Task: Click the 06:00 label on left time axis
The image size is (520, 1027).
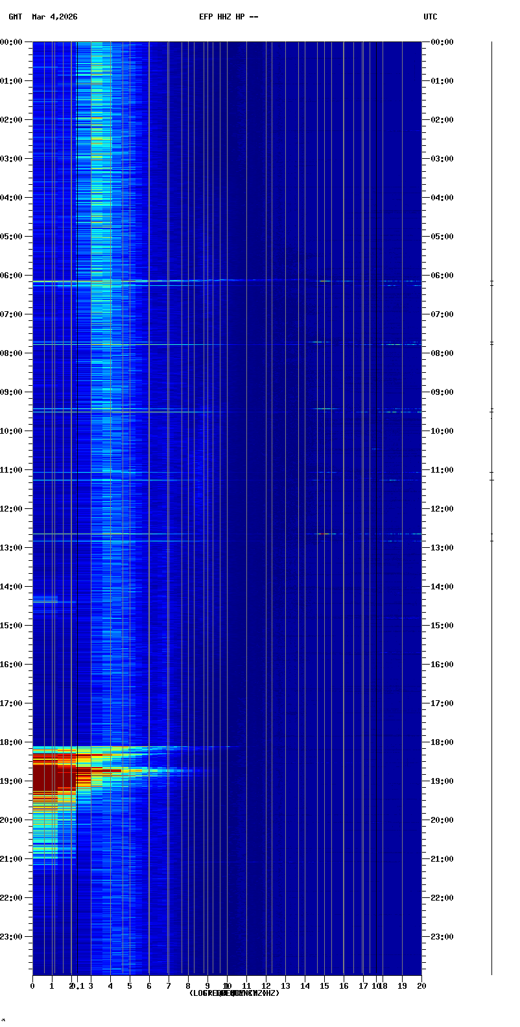Action: click(x=11, y=276)
